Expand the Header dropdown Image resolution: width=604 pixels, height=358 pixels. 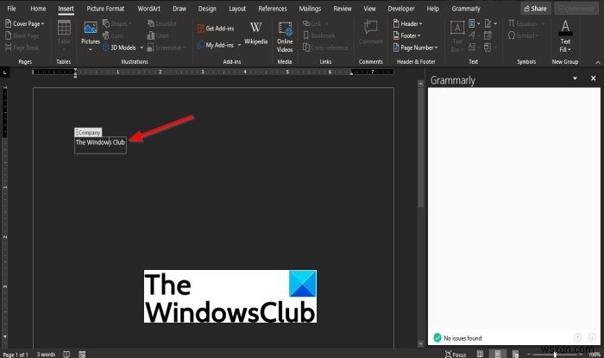pos(408,24)
